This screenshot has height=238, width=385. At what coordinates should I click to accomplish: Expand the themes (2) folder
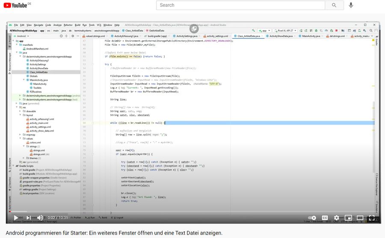pyautogui.click(x=24, y=158)
